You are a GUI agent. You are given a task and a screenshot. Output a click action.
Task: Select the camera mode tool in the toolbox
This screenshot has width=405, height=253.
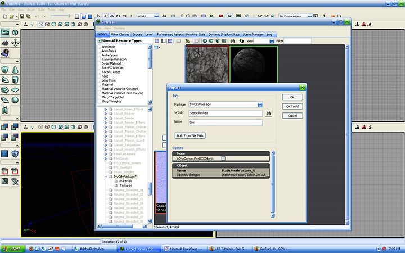click(x=5, y=33)
